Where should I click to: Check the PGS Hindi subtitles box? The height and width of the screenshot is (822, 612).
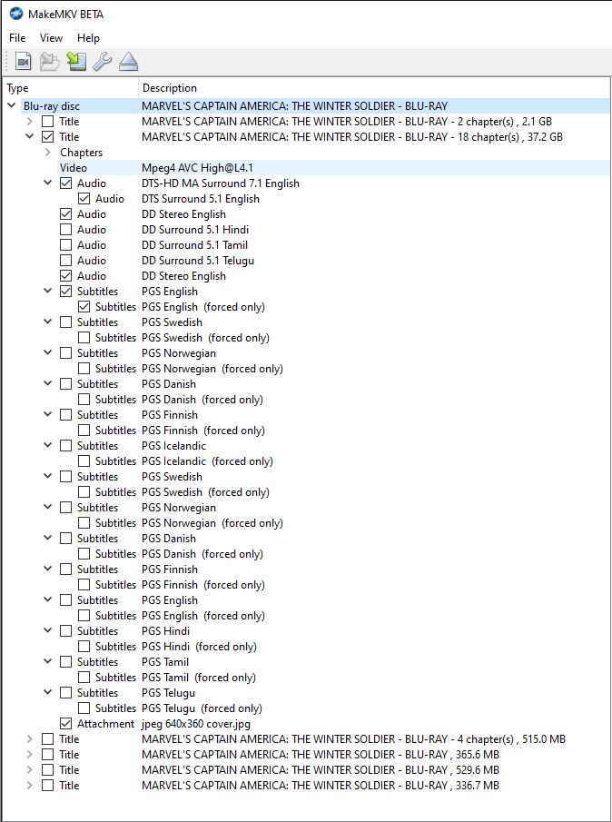pos(65,631)
